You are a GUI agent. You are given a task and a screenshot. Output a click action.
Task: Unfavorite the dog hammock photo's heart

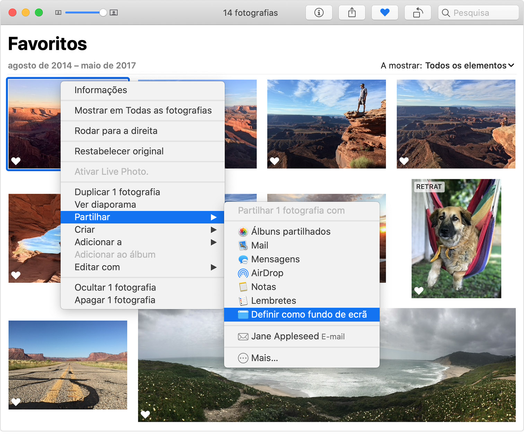[419, 291]
